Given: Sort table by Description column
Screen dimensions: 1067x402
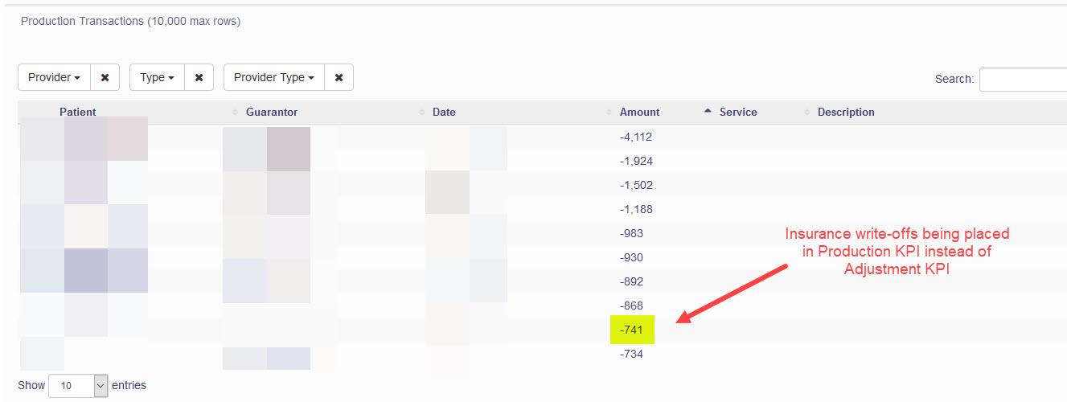Looking at the screenshot, I should tap(846, 113).
